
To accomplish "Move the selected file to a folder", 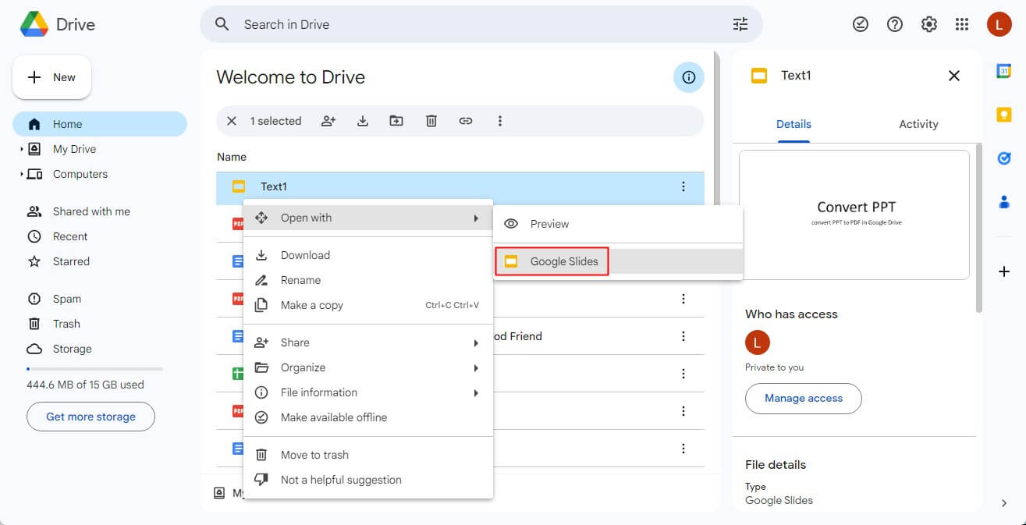I will [x=396, y=121].
